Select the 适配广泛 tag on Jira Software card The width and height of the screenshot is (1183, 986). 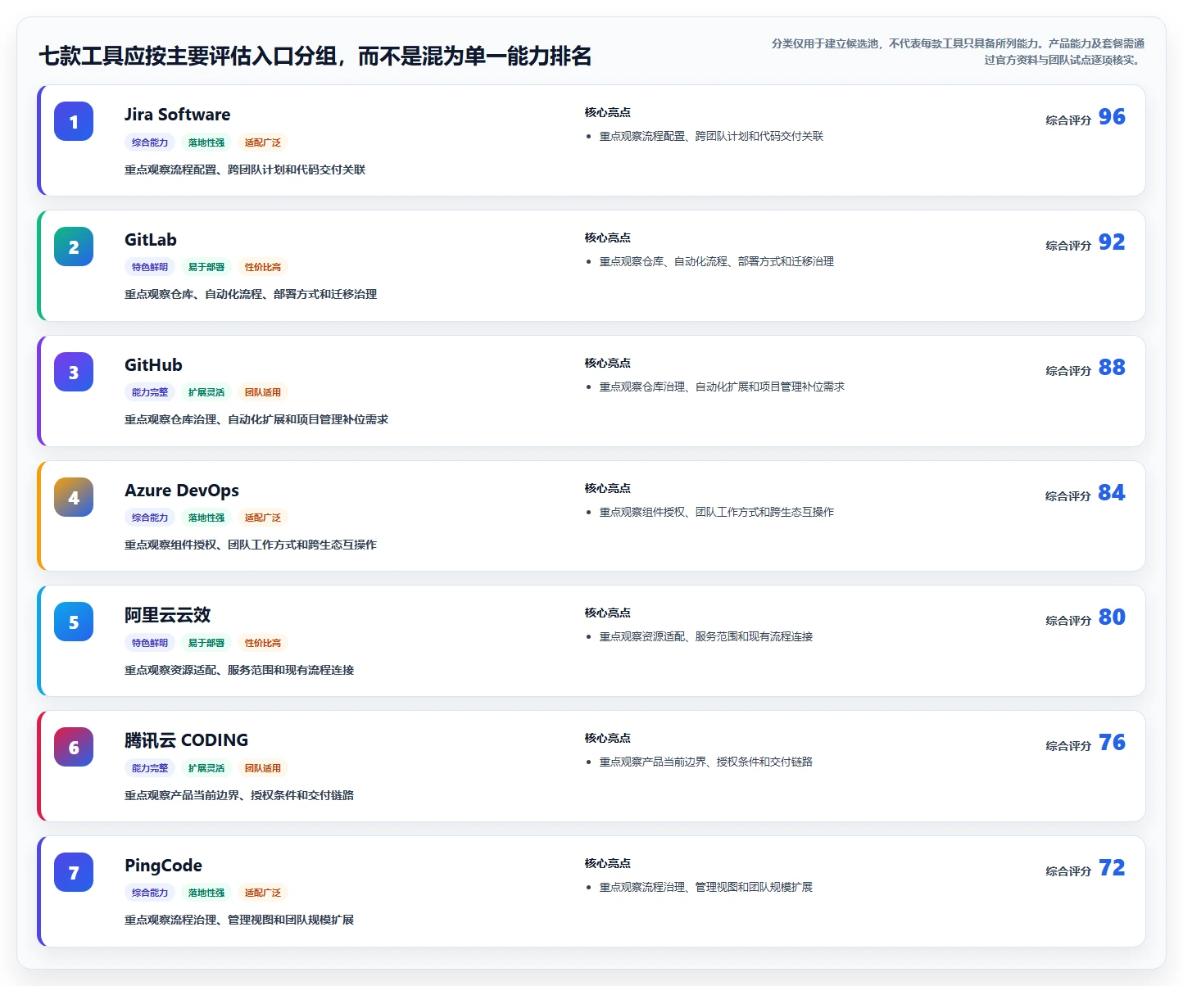point(263,142)
